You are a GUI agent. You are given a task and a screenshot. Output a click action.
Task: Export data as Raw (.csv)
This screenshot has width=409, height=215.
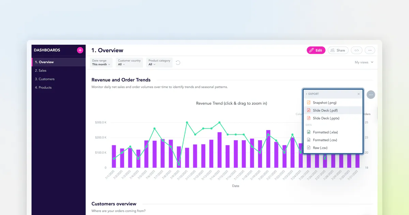point(333,148)
